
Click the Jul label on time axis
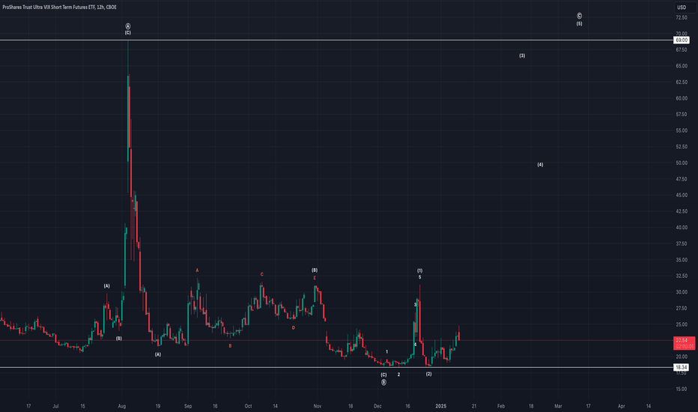pyautogui.click(x=55, y=406)
